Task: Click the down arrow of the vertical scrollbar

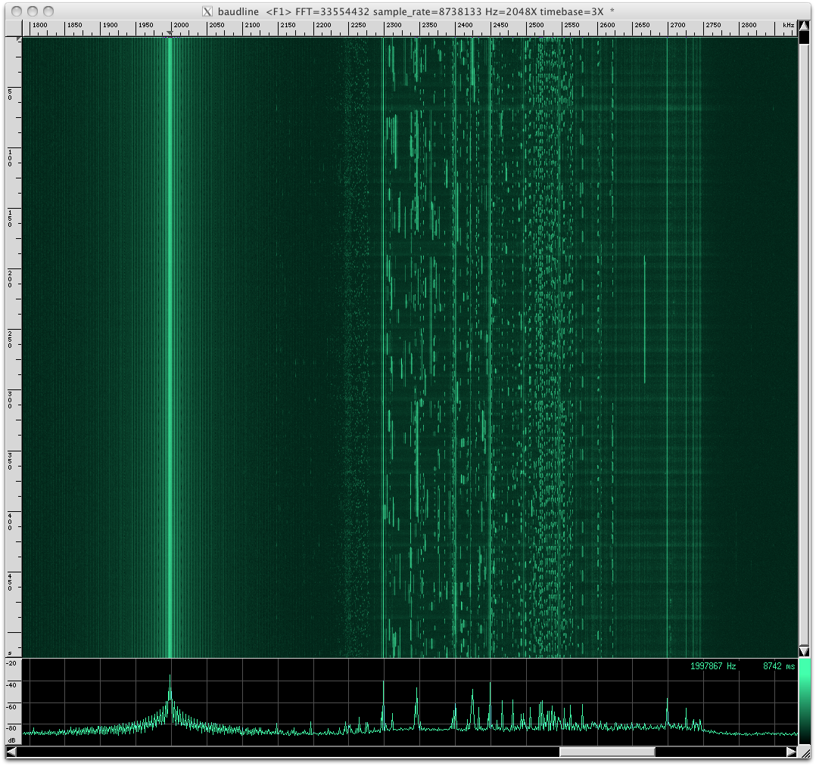Action: [x=805, y=651]
